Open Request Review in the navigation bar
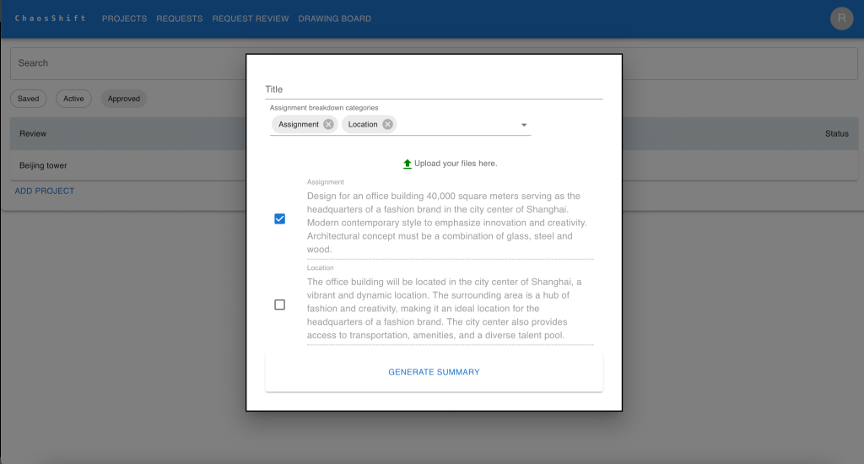864x464 pixels. [x=251, y=19]
